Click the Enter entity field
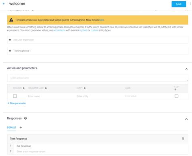 click(x=82, y=96)
